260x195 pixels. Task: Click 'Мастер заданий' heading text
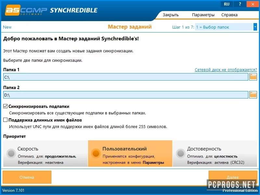[130, 27]
